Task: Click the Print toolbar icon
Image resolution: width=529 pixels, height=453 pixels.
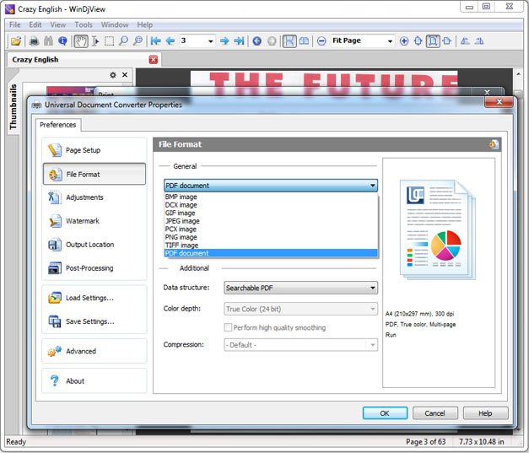Action: tap(34, 41)
